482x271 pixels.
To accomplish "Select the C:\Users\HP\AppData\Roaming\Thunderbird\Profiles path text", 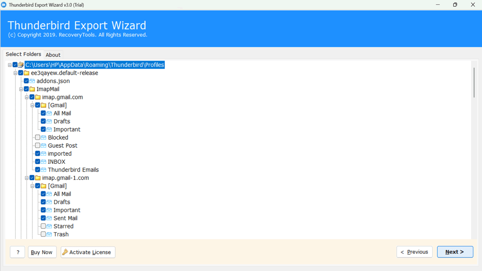I will 95,65.
